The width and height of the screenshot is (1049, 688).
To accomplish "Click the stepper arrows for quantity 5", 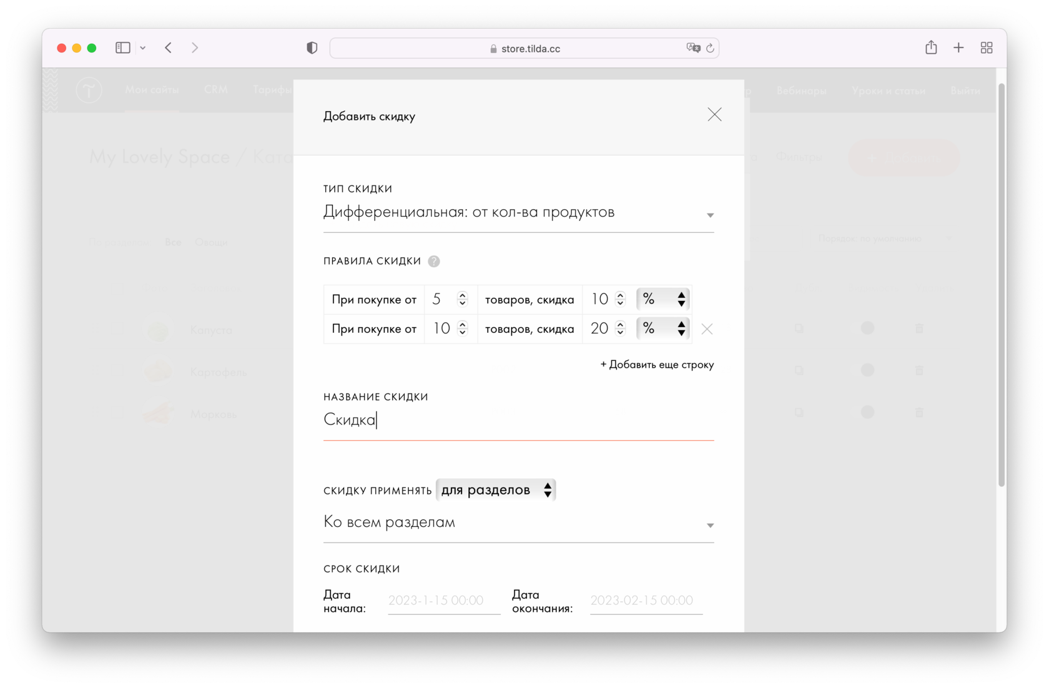I will [463, 299].
